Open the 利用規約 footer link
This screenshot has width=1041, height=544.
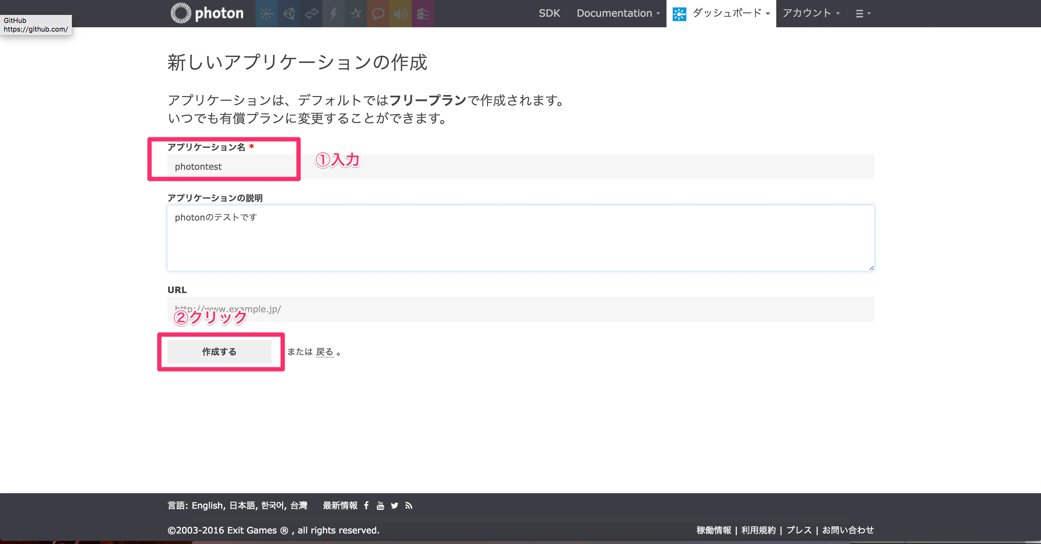coord(759,530)
